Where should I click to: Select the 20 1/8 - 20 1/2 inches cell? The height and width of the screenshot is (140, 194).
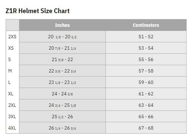[x=62, y=37]
